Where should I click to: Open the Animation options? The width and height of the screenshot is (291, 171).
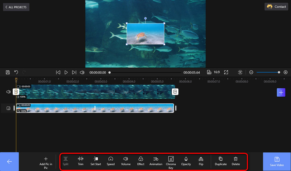156,161
